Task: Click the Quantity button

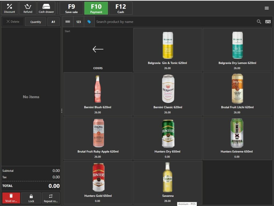Action: pos(36,22)
